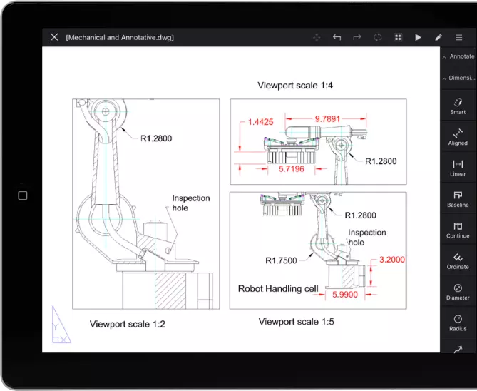Select the Continue dimension tool
The width and height of the screenshot is (477, 391).
coord(458,230)
